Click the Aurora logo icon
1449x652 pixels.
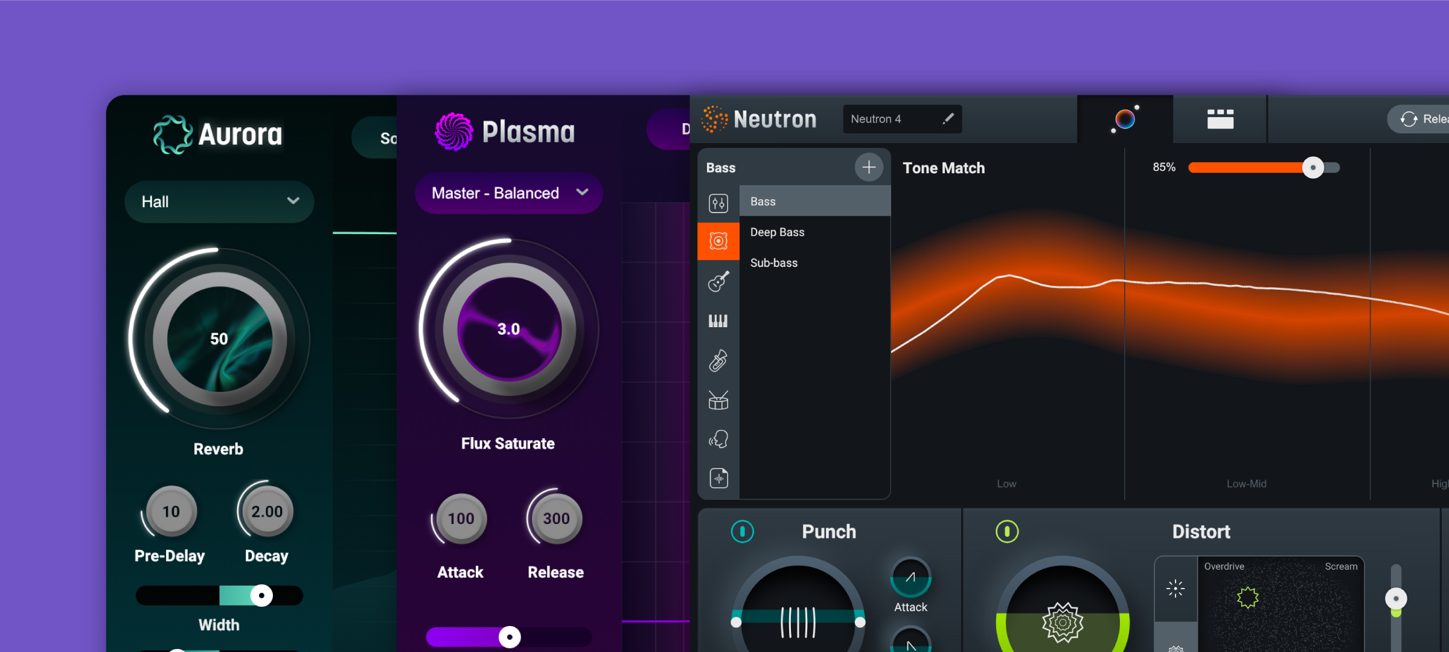[x=173, y=134]
